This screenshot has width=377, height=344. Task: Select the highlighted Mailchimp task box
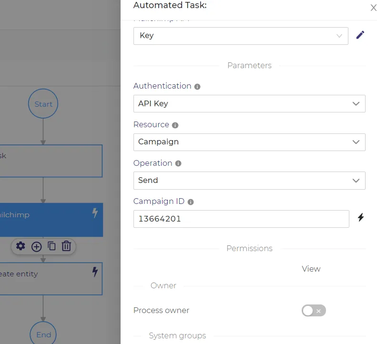(51, 220)
